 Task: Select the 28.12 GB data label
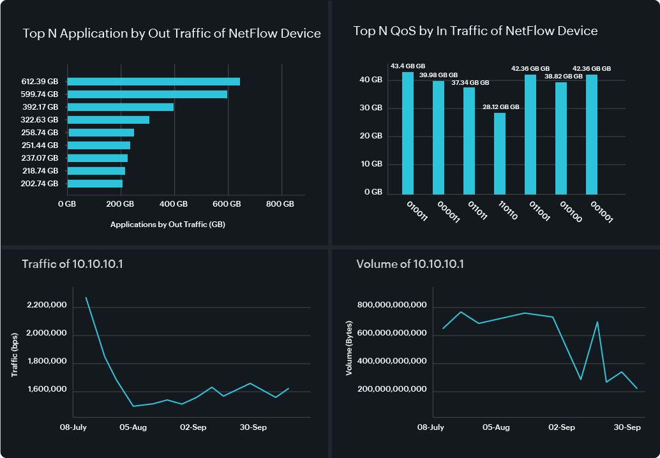[x=500, y=107]
